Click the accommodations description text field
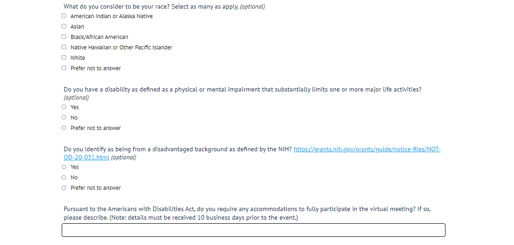 click(x=253, y=230)
